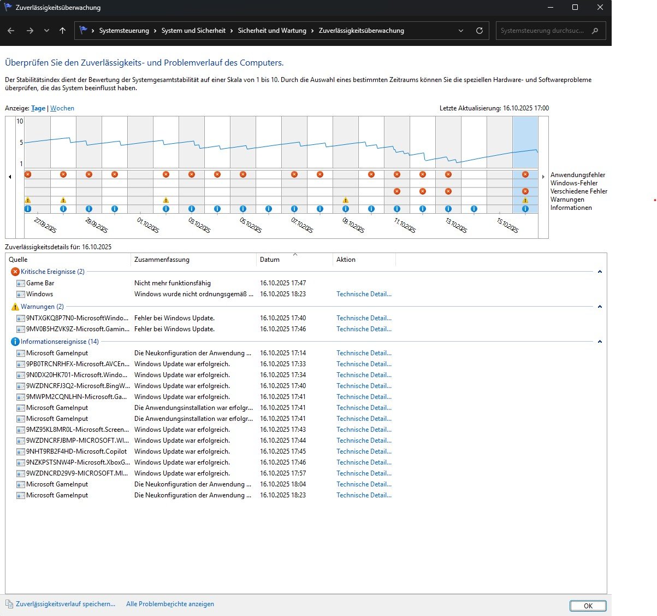Select the information icon in the 16.10.2025 column
This screenshot has height=616, width=657.
point(525,209)
